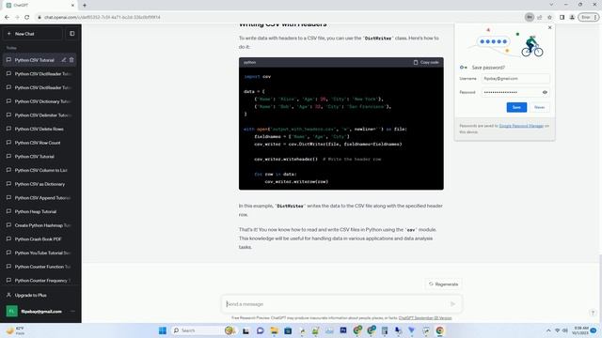602x338 pixels.
Task: Click the Regenerate button
Action: [443, 284]
